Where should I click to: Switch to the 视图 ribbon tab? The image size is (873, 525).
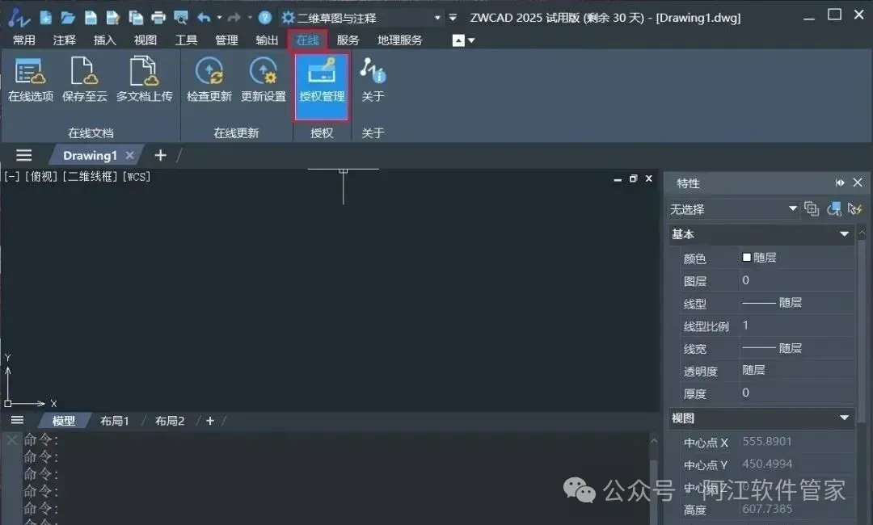point(145,40)
